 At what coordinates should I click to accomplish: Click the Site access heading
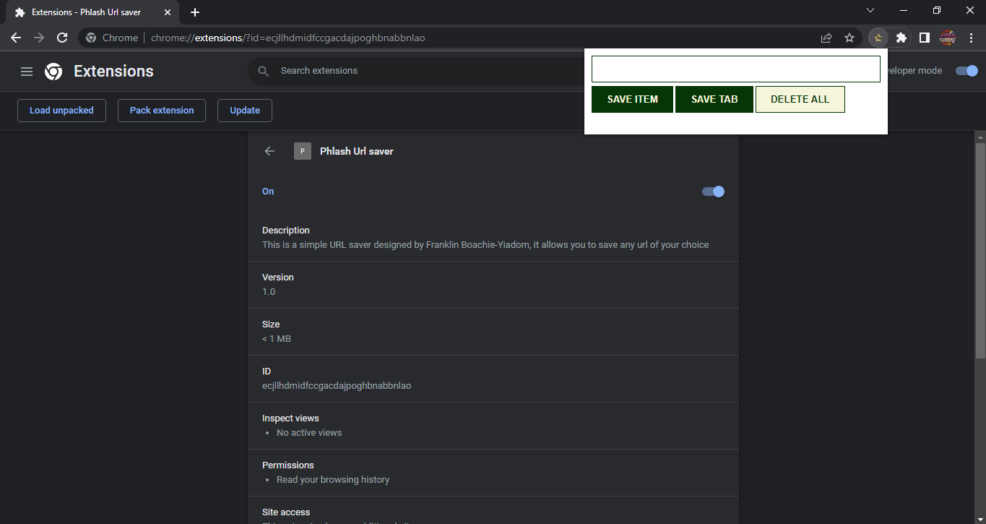286,512
